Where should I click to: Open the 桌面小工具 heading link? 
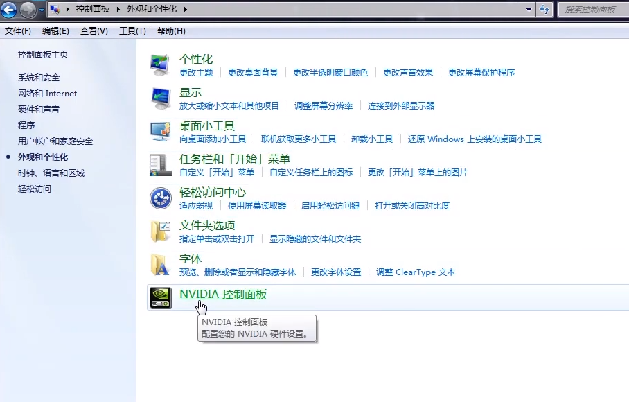point(207,126)
